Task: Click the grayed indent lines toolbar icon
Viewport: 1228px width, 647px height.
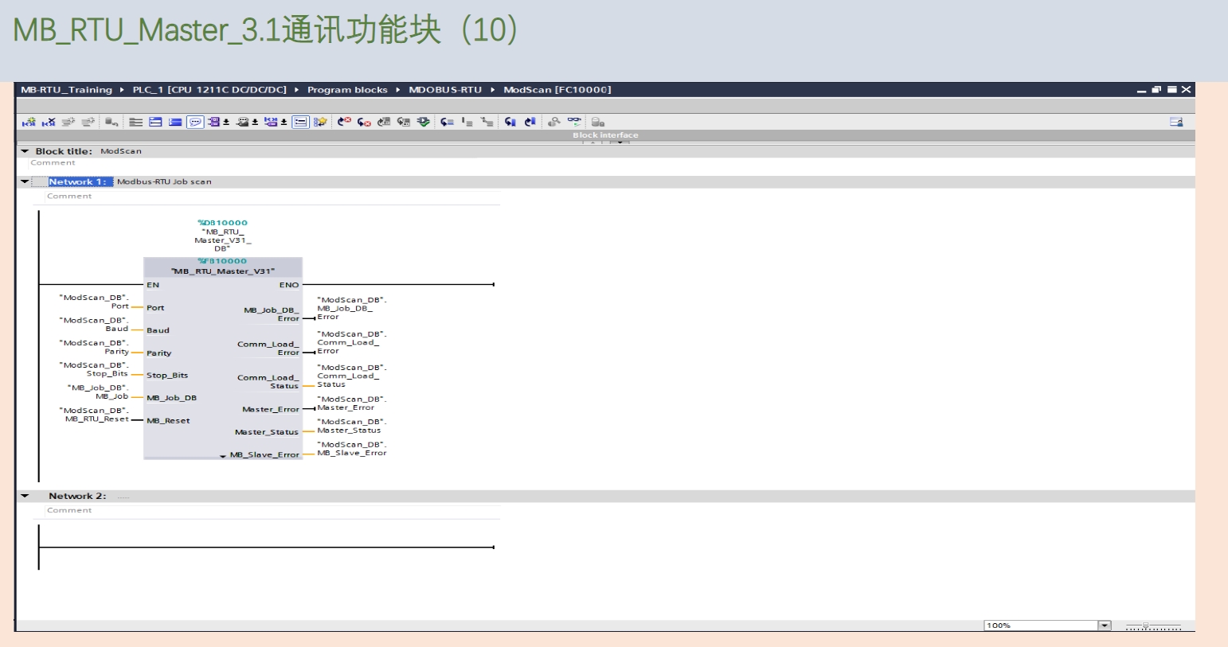Action: tap(467, 122)
